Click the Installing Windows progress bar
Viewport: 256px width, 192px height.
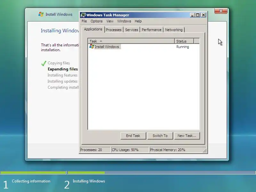click(162, 172)
